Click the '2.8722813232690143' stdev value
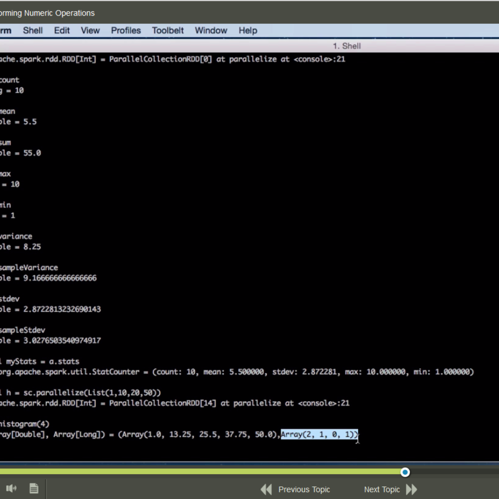Screen dimensions: 499x499 coord(62,309)
